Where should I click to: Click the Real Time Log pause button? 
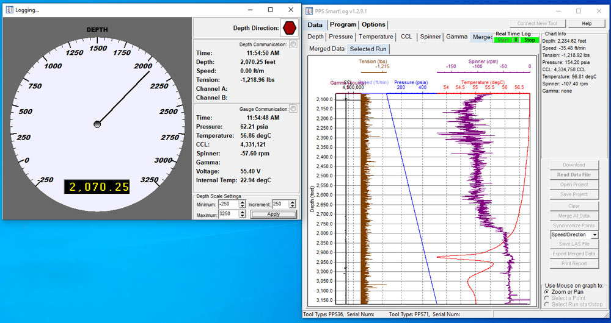point(516,40)
